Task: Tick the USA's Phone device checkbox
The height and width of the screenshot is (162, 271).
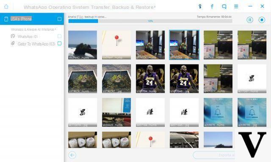Action: (59, 19)
